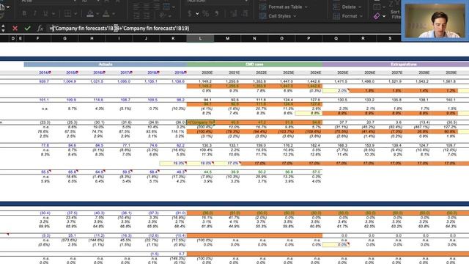Select column M header
The image size is (469, 264).
coord(228,38)
